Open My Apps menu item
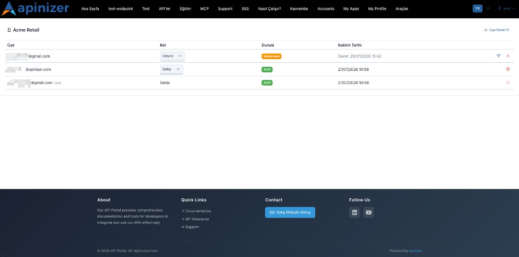Screen dimensions: 519x257 [351, 9]
